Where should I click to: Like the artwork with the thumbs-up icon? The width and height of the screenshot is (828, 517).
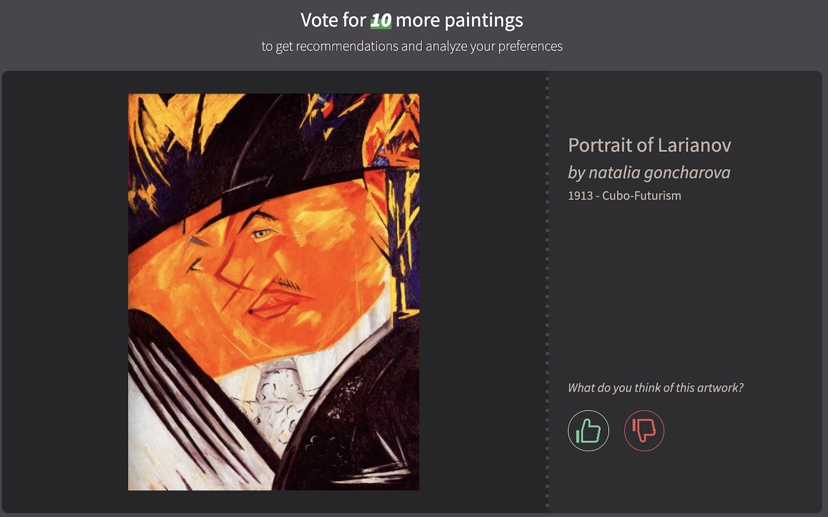588,431
